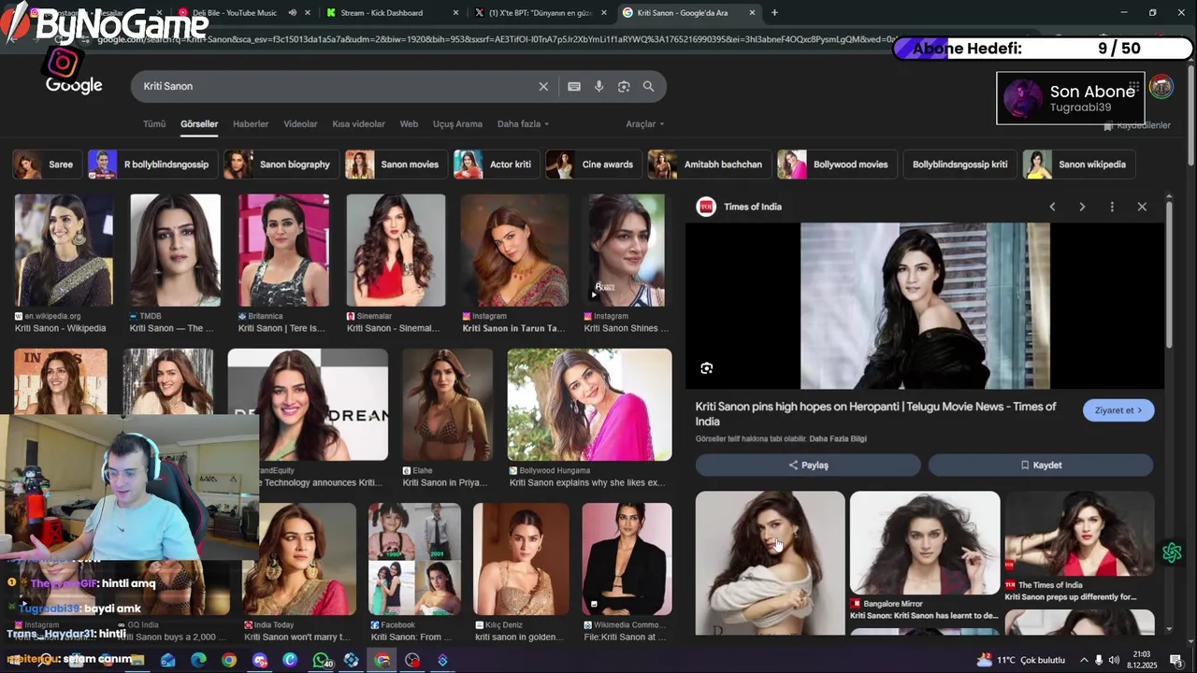Viewport: 1197px width, 673px height.
Task: Click the Lens icon on the preview image
Action: (707, 368)
